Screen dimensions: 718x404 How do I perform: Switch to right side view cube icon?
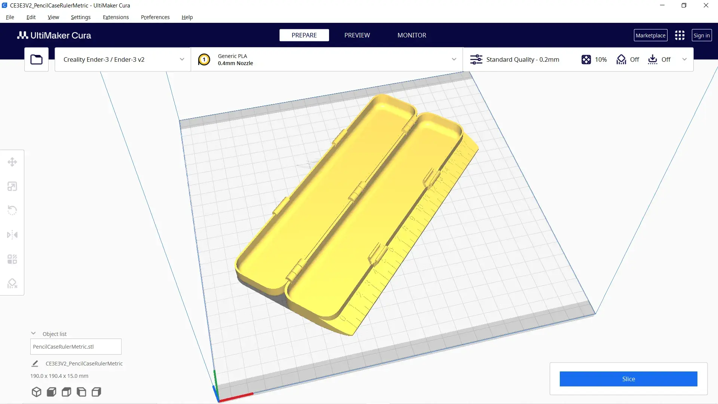96,392
